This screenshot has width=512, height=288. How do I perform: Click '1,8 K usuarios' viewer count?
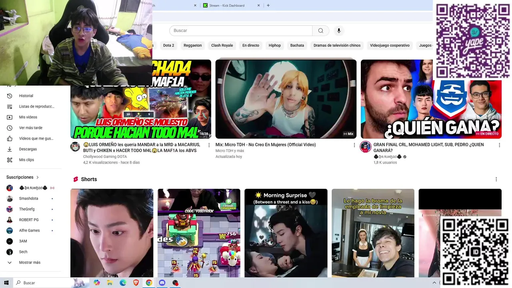385,163
